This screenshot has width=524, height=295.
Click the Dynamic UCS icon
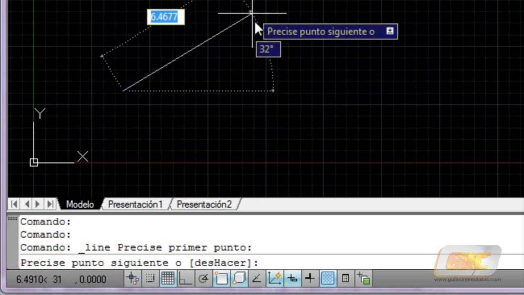click(274, 279)
